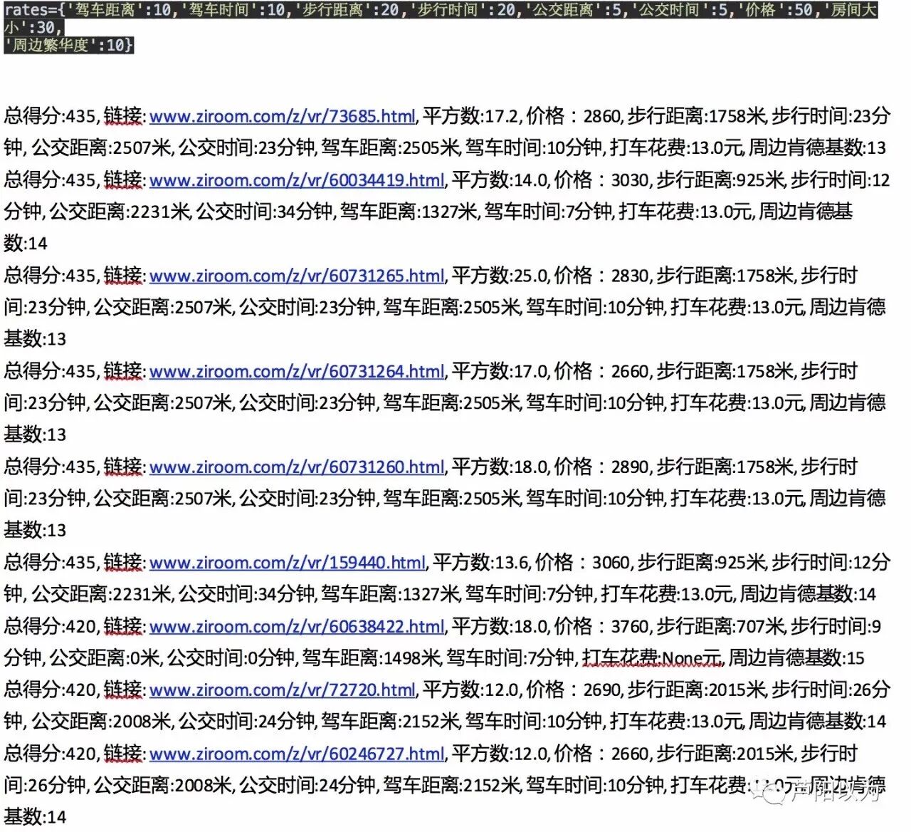Click "'周边繁华度':10}" in the code line

pos(68,46)
